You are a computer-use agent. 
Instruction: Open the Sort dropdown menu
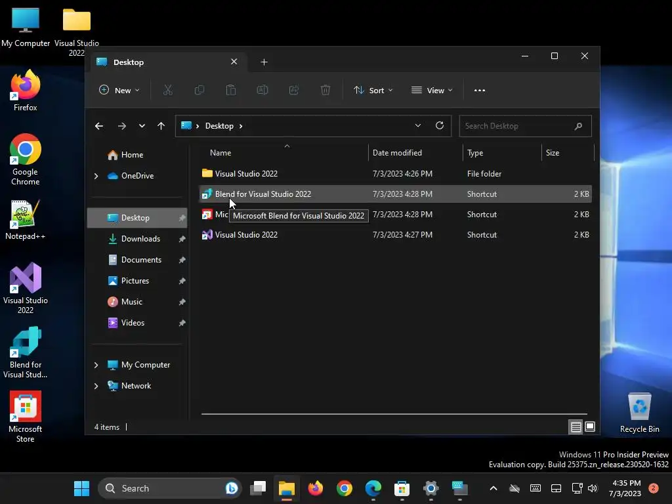373,90
